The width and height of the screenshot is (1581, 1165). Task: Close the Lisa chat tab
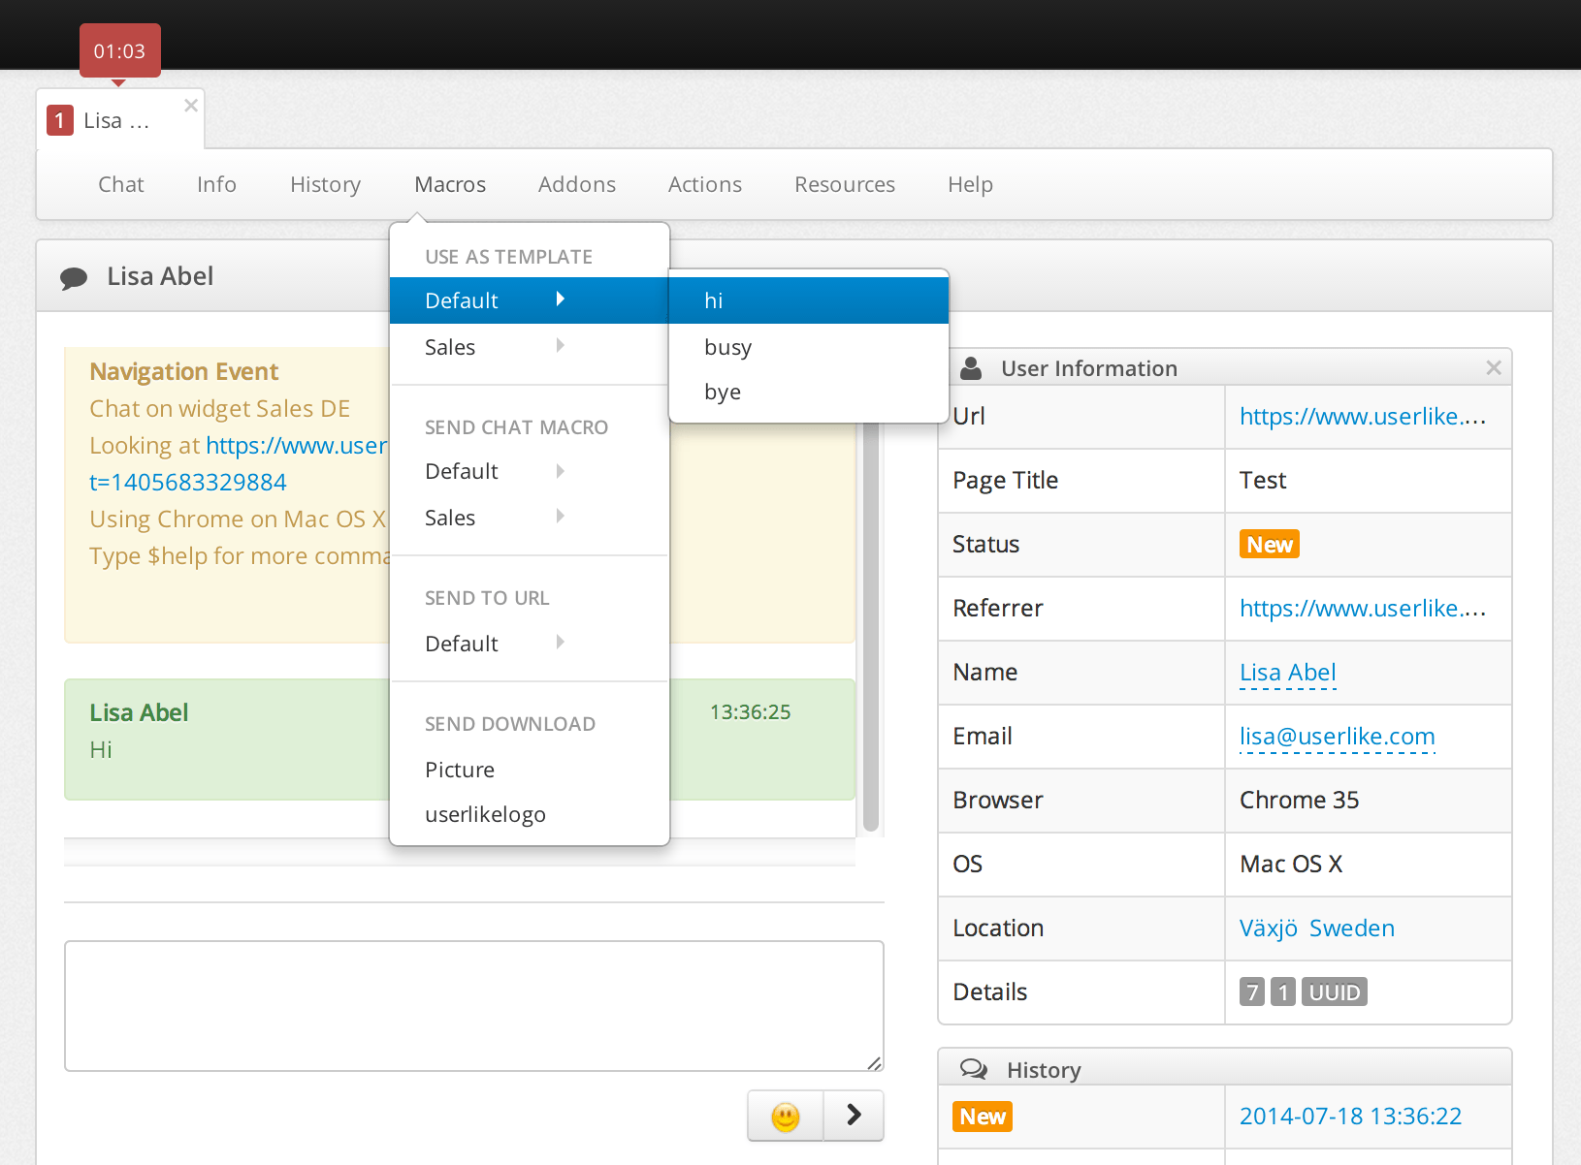(191, 106)
